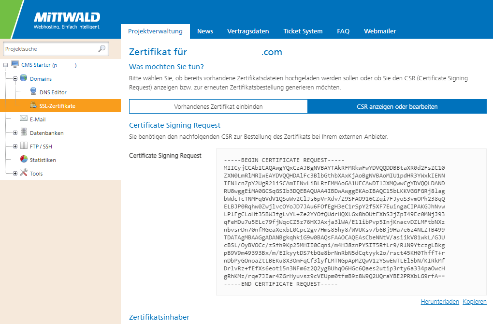493x324 pixels.
Task: Open the Ticket System tab
Action: pyautogui.click(x=303, y=31)
